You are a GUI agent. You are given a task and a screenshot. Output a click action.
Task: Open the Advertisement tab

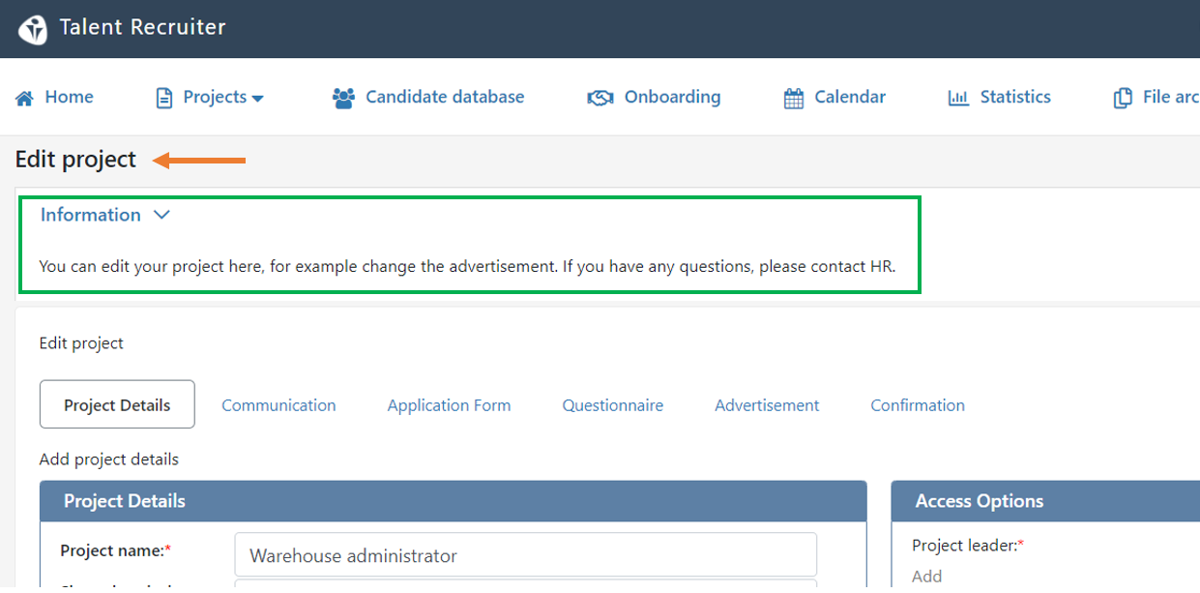click(767, 405)
